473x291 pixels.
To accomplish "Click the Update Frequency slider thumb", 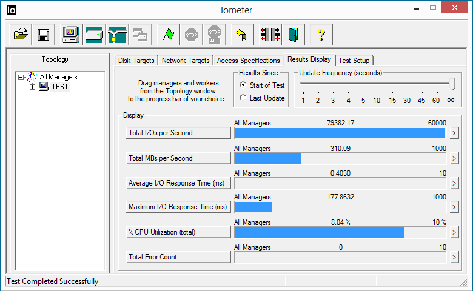I will (452, 84).
